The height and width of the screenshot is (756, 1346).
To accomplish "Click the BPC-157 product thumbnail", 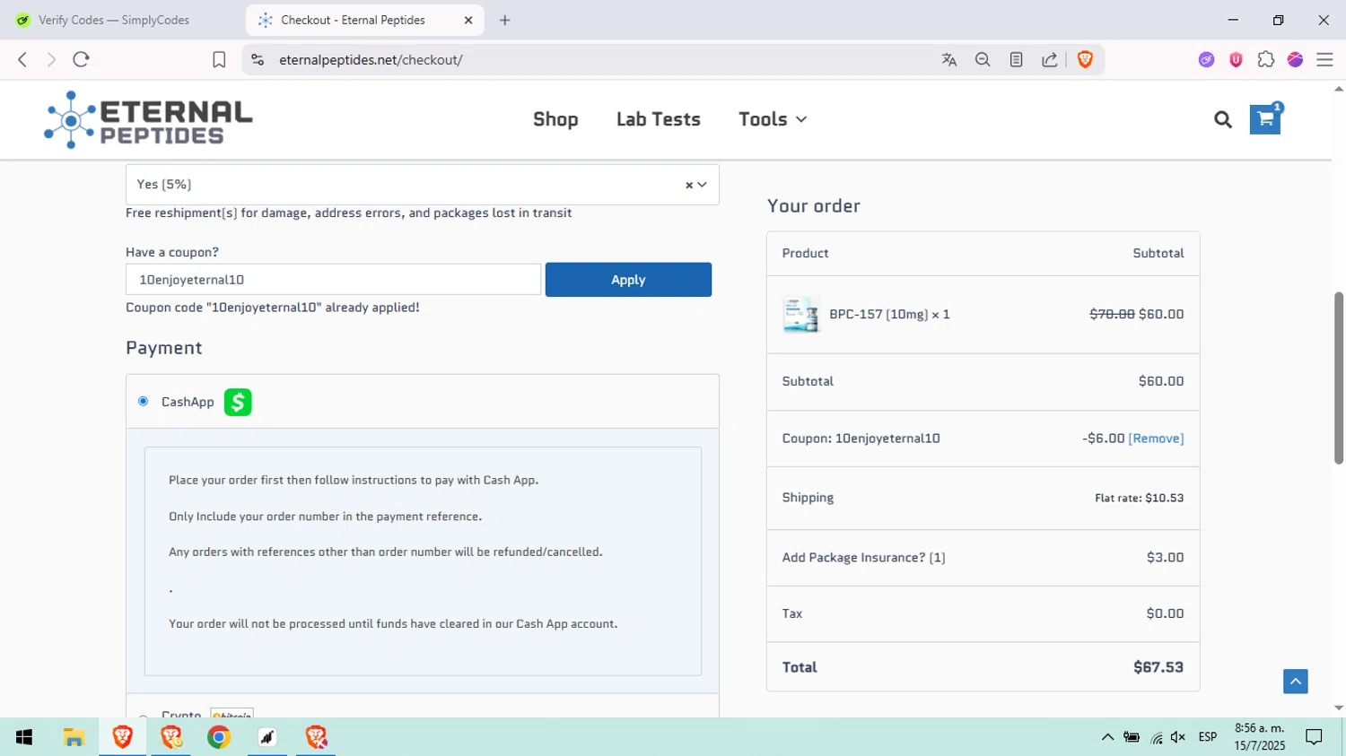I will [x=800, y=315].
